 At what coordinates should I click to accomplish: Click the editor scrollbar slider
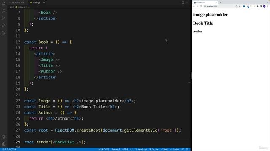click(191, 75)
